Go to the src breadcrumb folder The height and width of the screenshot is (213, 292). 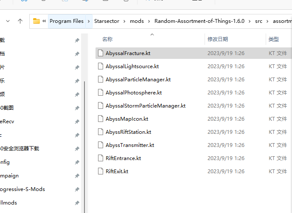(258, 21)
